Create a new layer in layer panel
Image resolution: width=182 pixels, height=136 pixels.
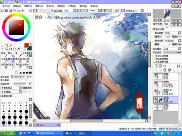[x=156, y=66]
